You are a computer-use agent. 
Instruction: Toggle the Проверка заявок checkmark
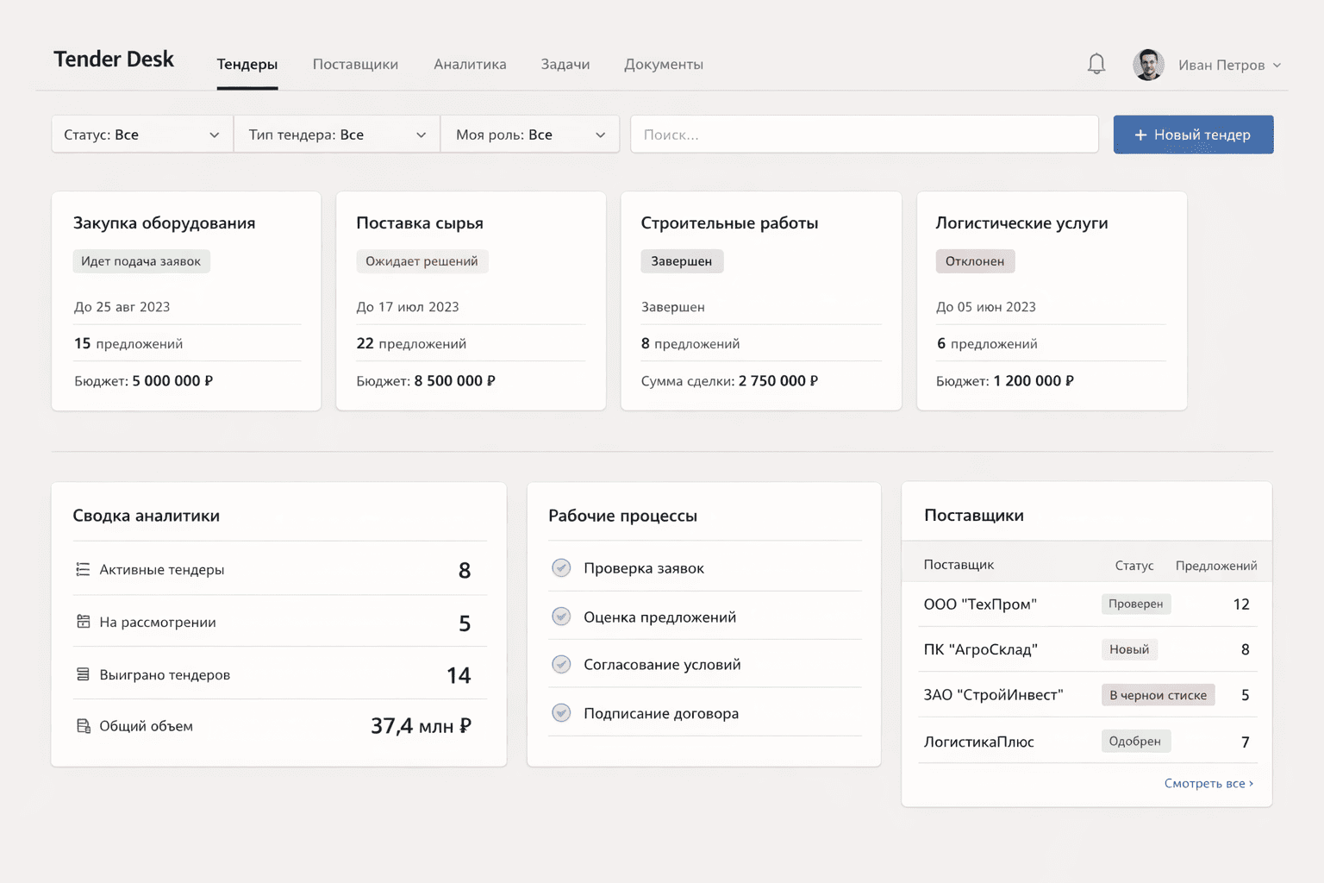pyautogui.click(x=561, y=567)
